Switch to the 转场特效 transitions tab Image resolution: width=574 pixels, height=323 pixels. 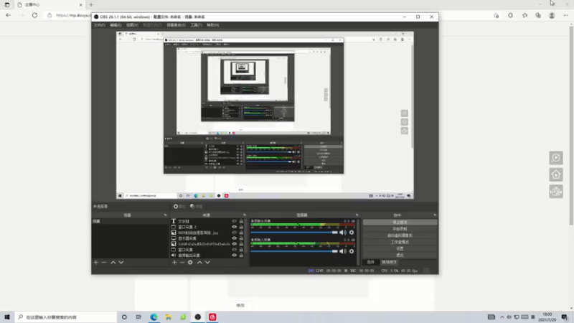pos(389,262)
